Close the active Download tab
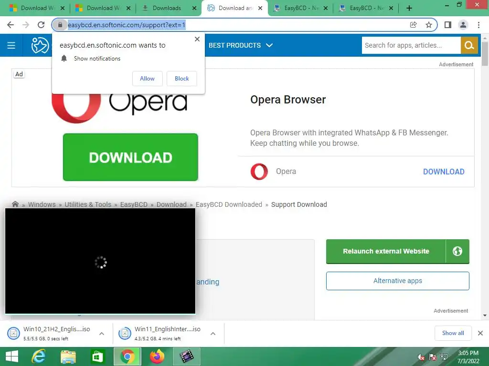Screen dimensions: 489x366 tap(260, 8)
